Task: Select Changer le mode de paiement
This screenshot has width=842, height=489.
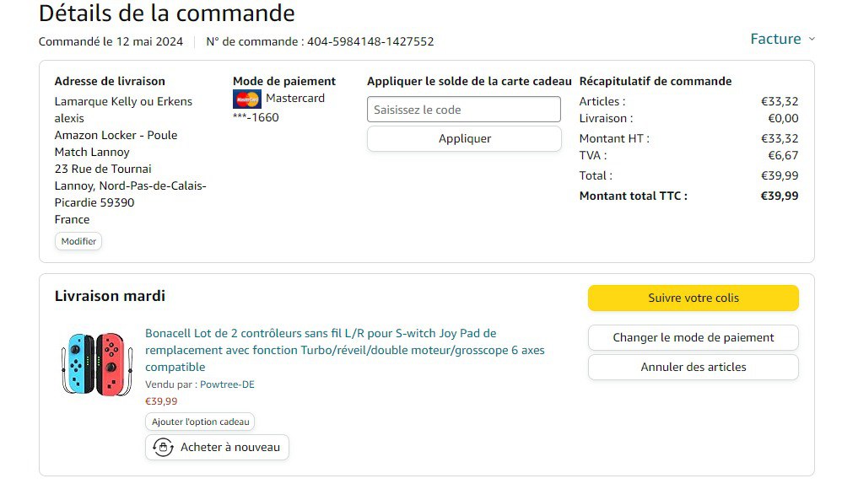Action: click(693, 337)
